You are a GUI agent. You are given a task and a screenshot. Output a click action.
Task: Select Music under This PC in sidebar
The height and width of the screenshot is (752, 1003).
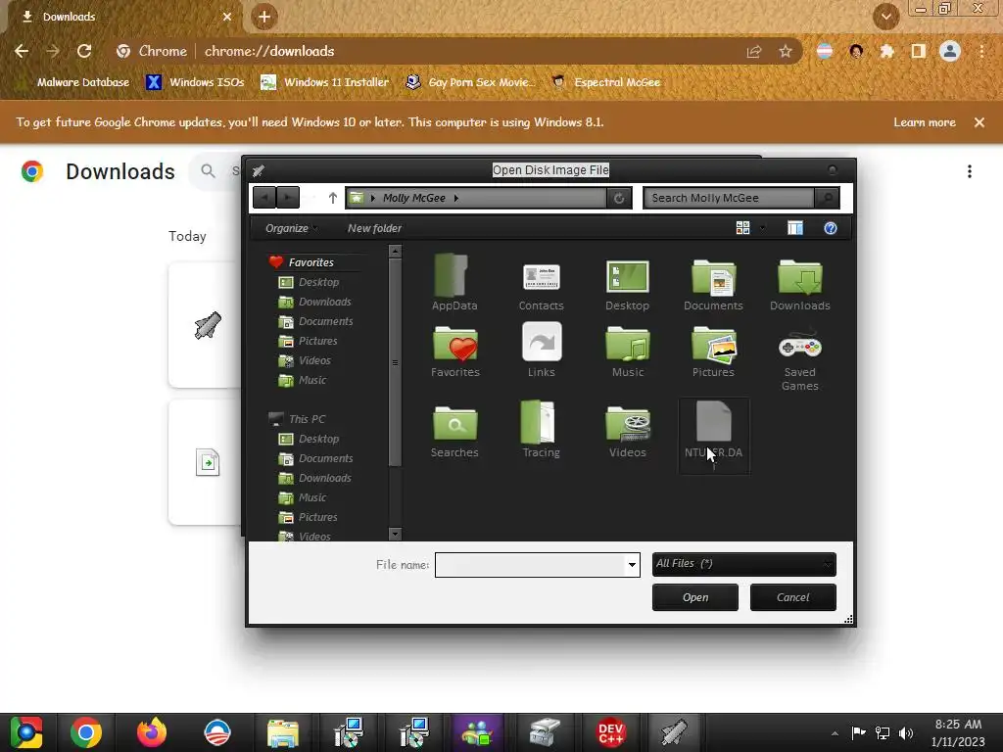311,497
